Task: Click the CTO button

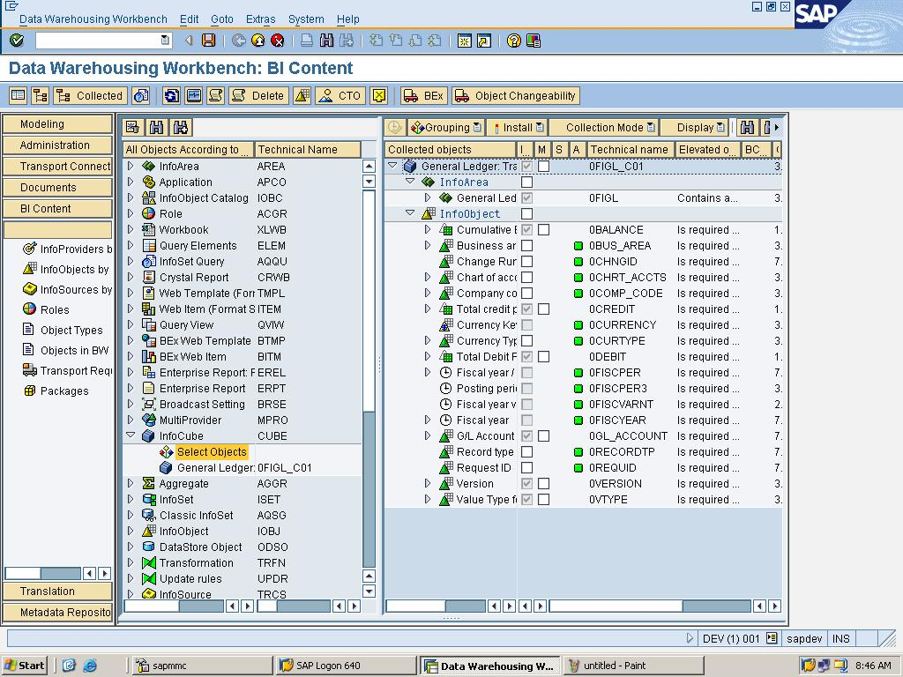Action: [341, 95]
